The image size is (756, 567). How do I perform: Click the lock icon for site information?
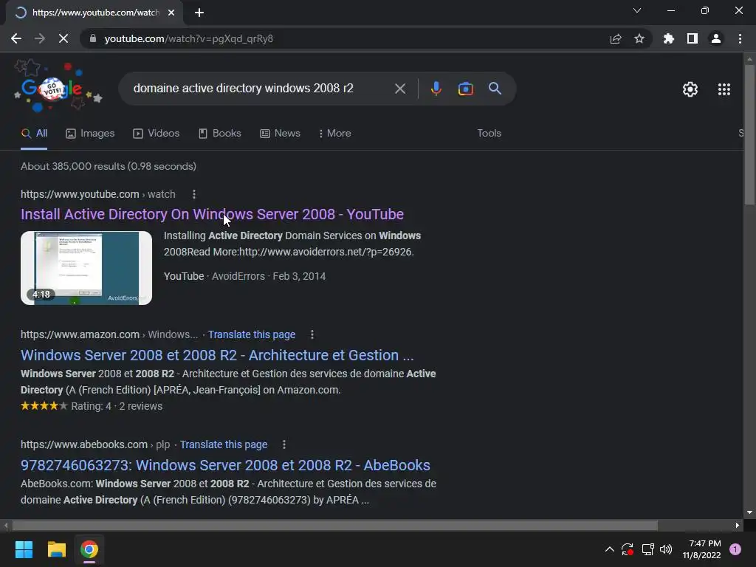click(x=93, y=38)
